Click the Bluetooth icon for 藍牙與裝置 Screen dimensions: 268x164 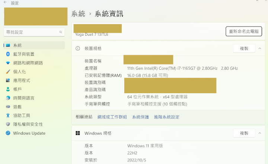tap(8, 54)
